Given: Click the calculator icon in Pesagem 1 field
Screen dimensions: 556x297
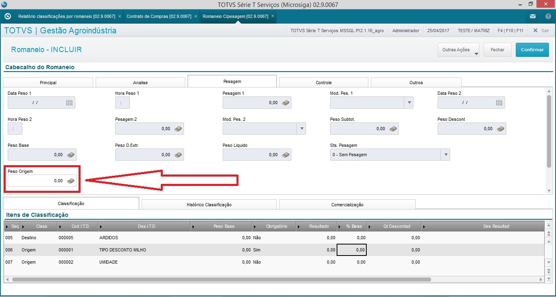Looking at the screenshot, I should 286,103.
